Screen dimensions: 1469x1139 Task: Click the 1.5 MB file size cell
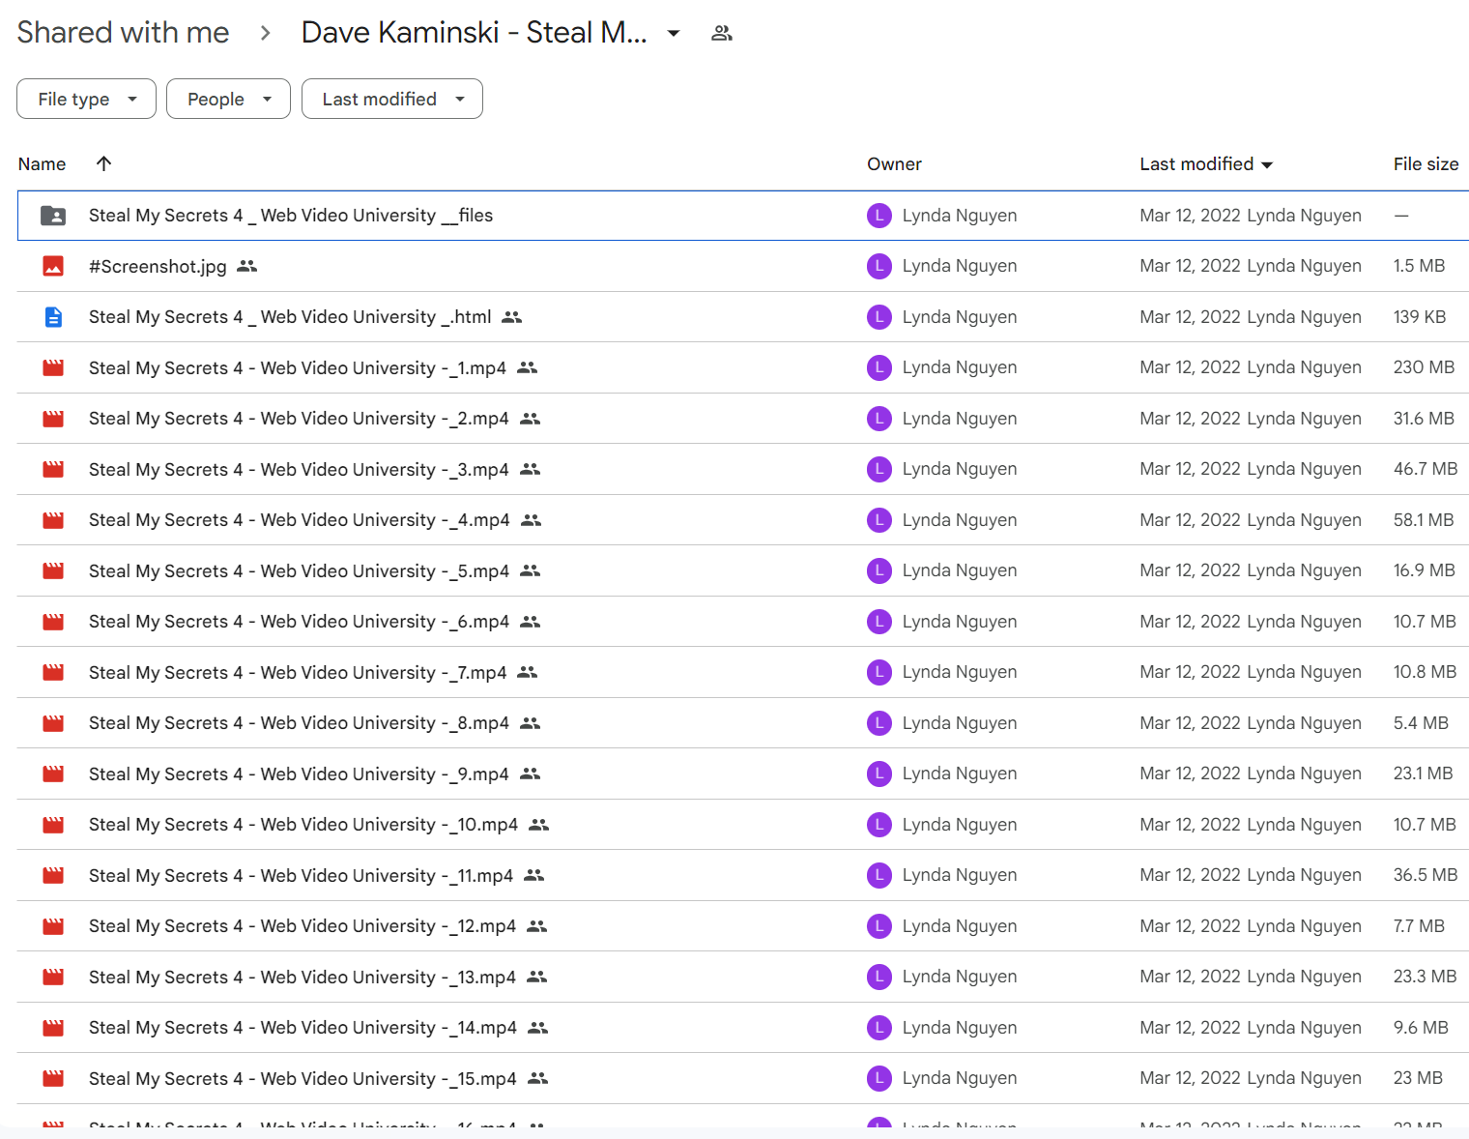(x=1419, y=266)
